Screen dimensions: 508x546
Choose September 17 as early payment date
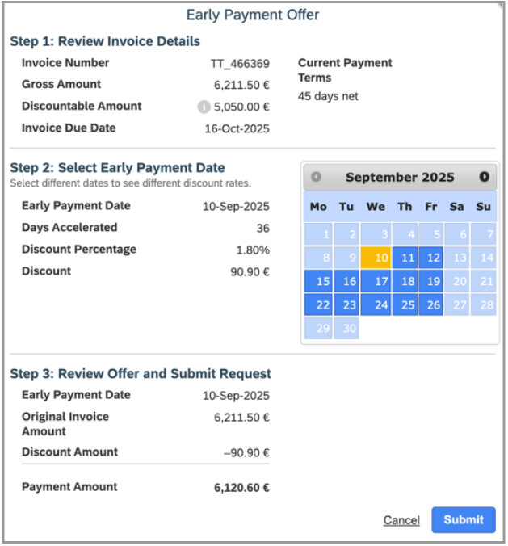376,281
